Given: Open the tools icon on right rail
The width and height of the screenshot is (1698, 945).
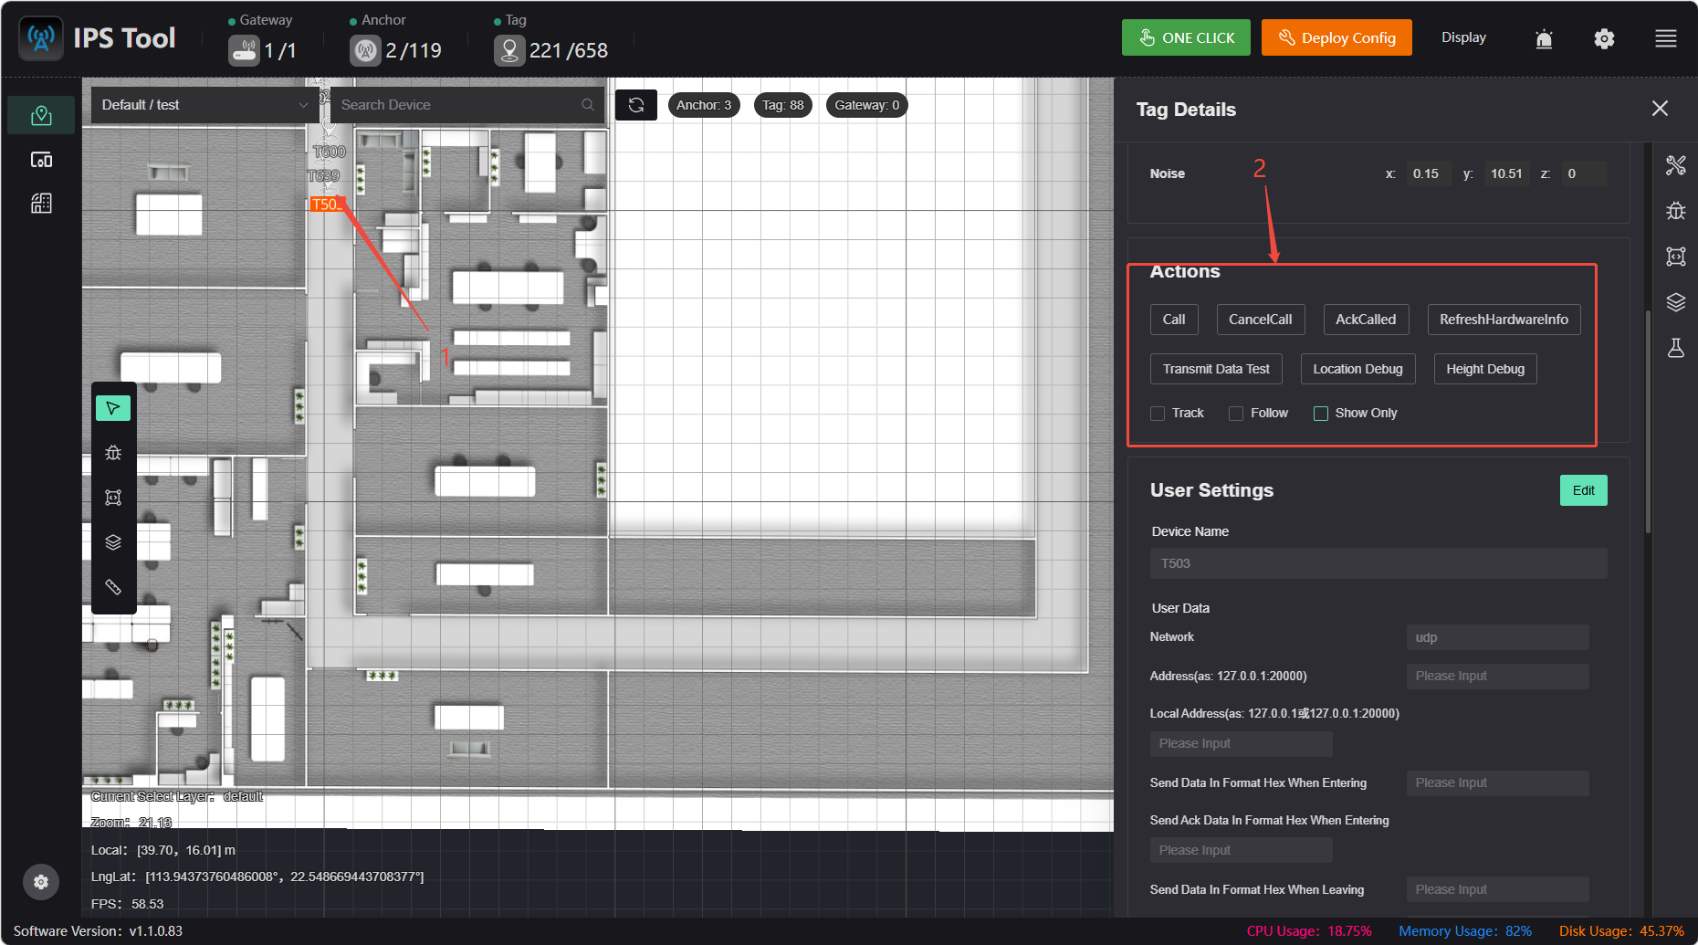Looking at the screenshot, I should pyautogui.click(x=1676, y=165).
